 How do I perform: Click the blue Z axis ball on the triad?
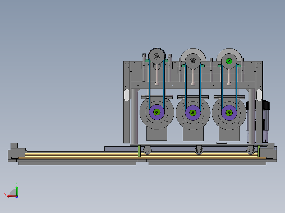coord(17,196)
